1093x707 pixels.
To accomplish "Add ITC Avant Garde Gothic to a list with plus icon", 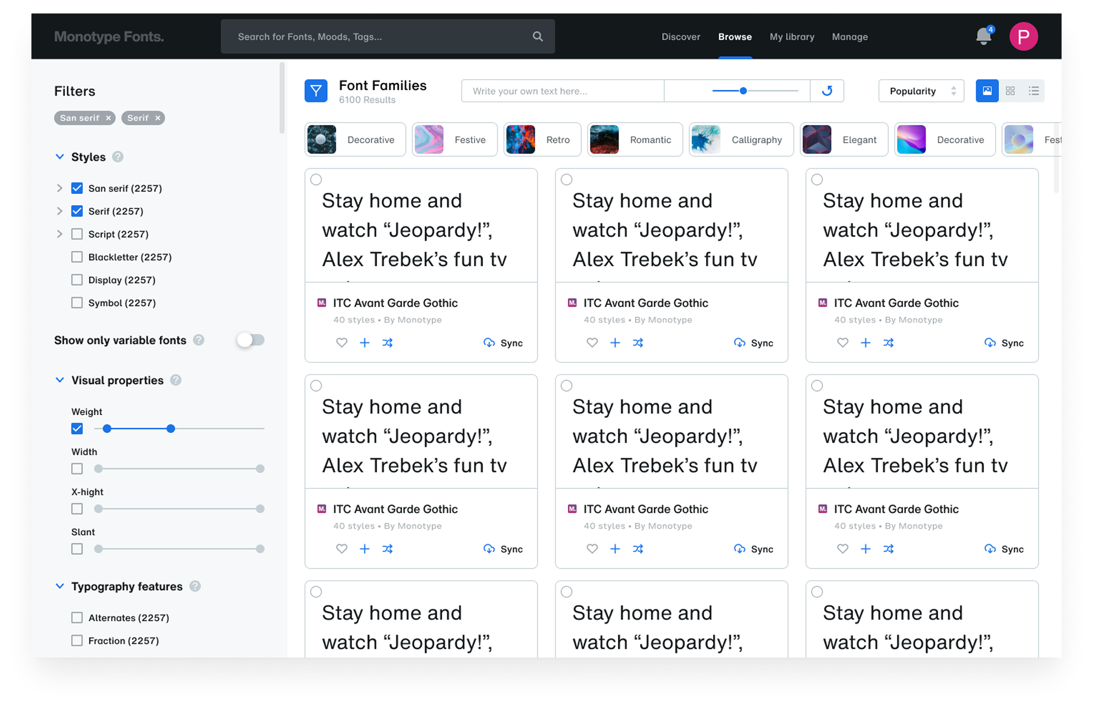I will (364, 343).
